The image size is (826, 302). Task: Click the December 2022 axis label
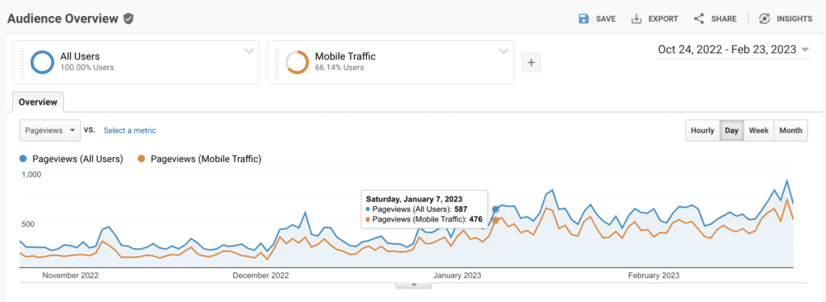point(261,275)
